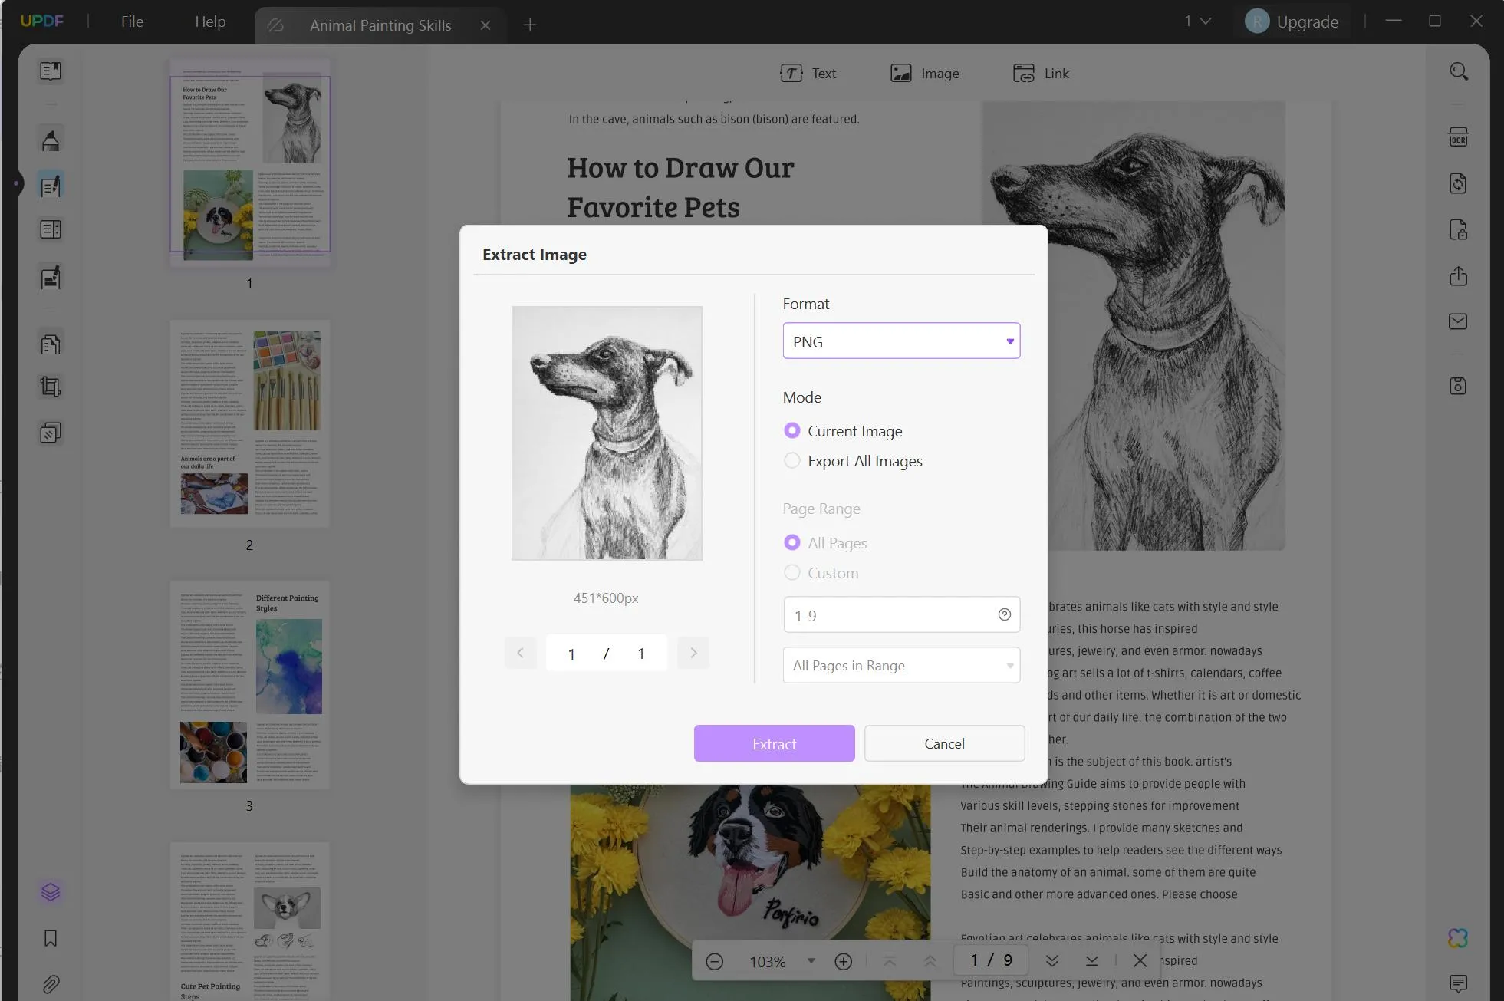
Task: Close the bottom page navigation bar
Action: point(1140,961)
